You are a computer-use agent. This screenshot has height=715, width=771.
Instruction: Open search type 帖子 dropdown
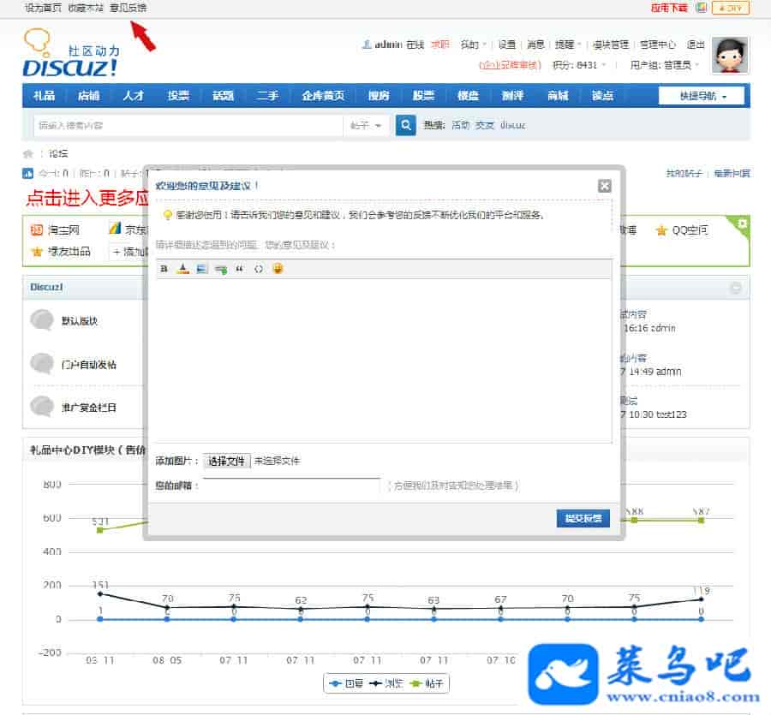pyautogui.click(x=365, y=125)
